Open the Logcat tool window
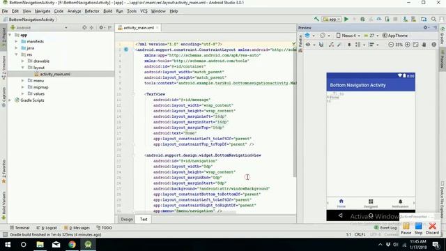Viewport: 446px width, 251px height. point(47,228)
